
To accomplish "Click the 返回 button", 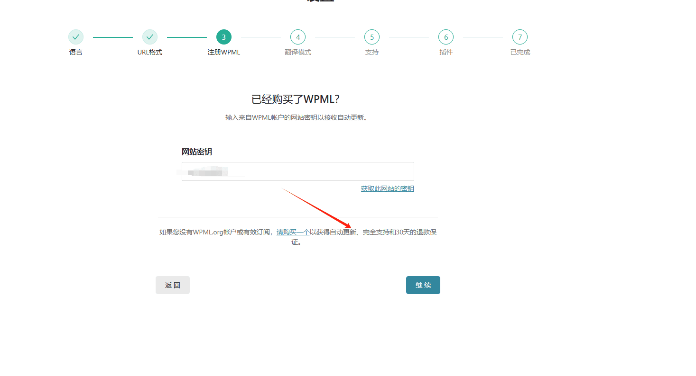I will coord(173,285).
